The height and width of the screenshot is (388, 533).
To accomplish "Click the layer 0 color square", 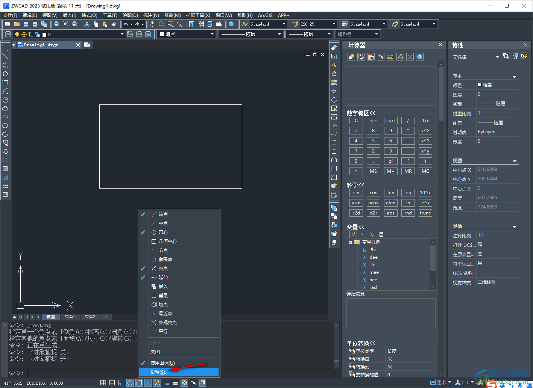I will click(x=44, y=35).
